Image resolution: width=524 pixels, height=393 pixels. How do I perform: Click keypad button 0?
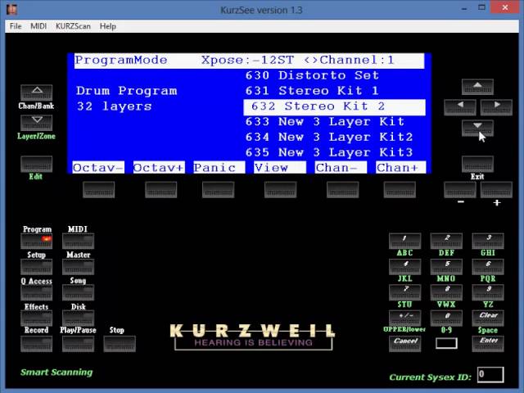click(x=446, y=318)
